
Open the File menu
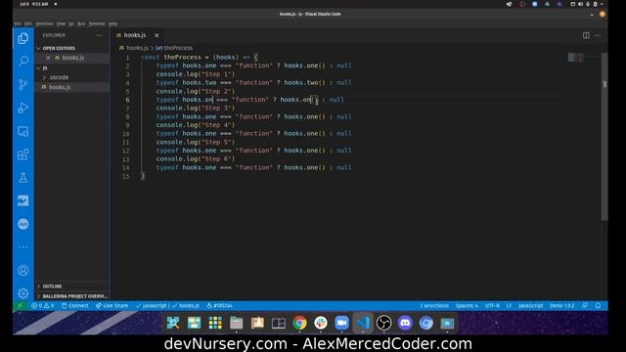point(18,23)
